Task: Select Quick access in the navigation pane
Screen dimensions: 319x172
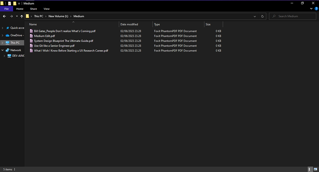Action: (x=17, y=28)
